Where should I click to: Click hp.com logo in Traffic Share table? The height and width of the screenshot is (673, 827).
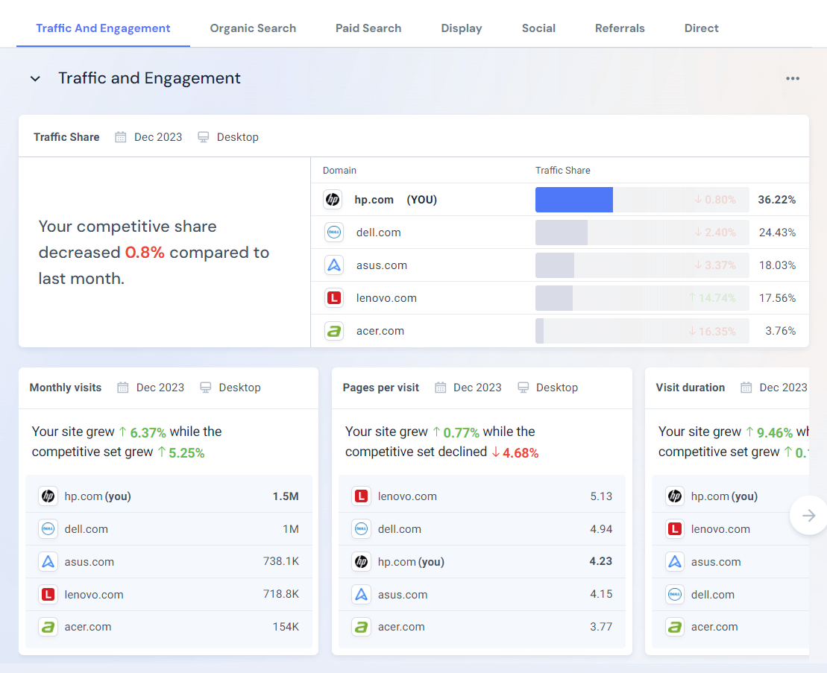pos(333,200)
